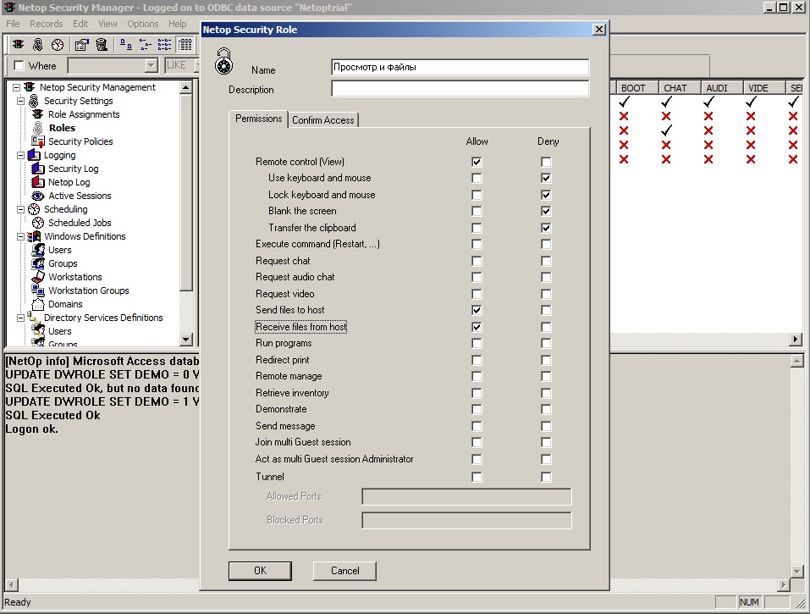Image resolution: width=810 pixels, height=614 pixels.
Task: Open the Records menu
Action: (46, 24)
